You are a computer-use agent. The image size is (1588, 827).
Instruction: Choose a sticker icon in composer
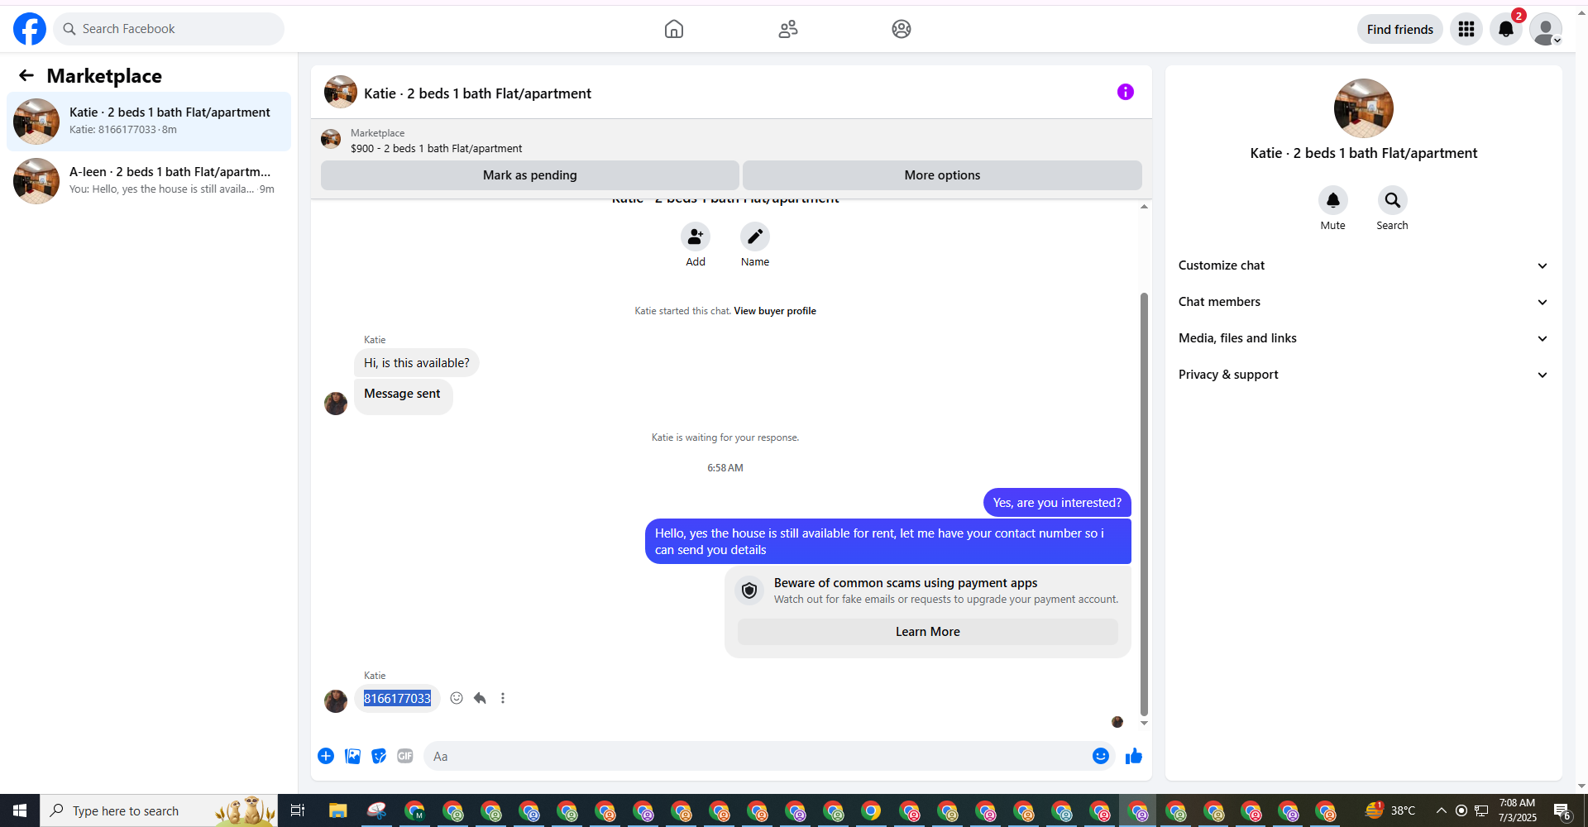click(x=379, y=756)
